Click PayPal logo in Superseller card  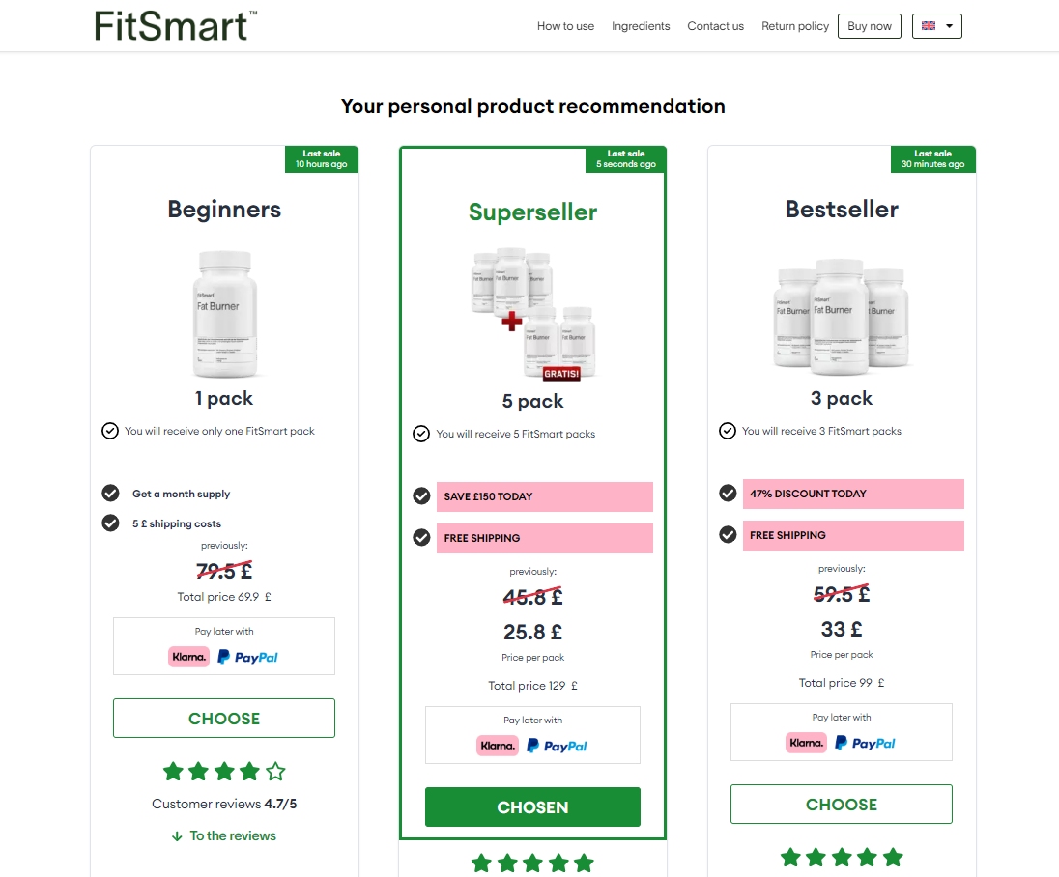pyautogui.click(x=558, y=746)
